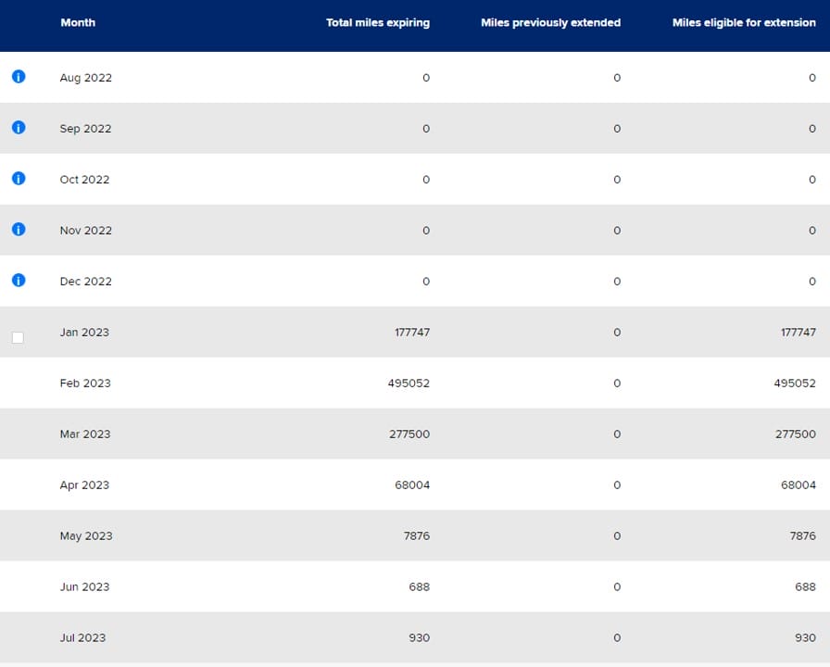Sort by Total miles expiring header
Screen dimensions: 830x667
[x=377, y=22]
